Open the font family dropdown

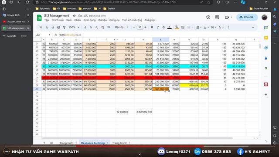point(122,27)
